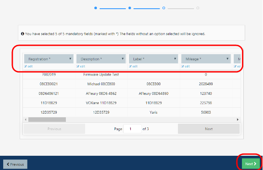The image size is (263, 170).
Task: Select registration cell 08D6486121
Action: tap(49, 93)
